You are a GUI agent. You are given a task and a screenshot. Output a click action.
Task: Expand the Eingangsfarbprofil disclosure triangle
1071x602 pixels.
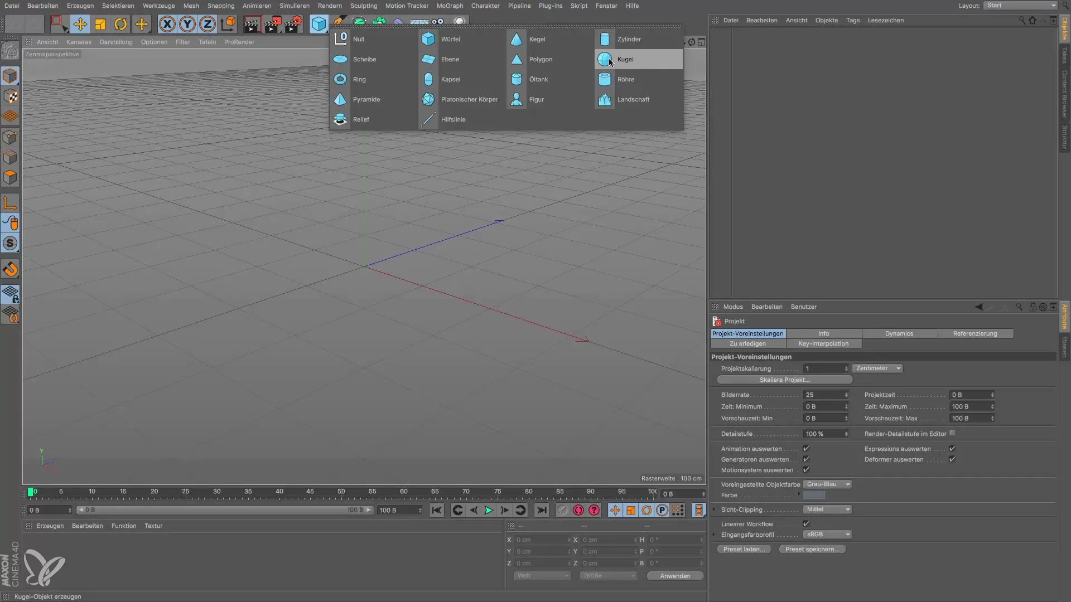714,535
